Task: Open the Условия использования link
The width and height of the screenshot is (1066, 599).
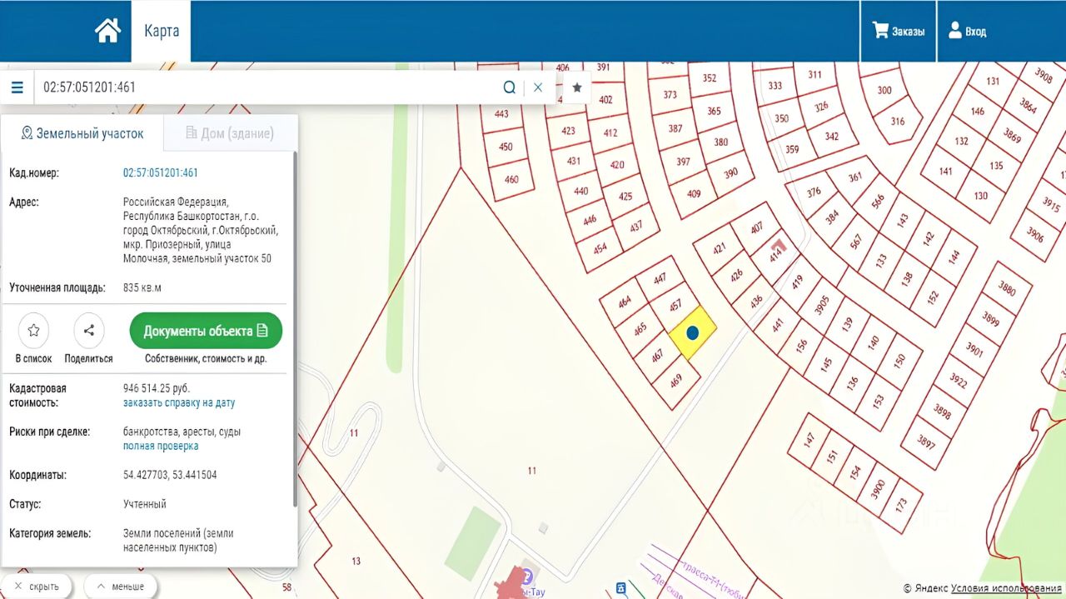Action: (x=1006, y=588)
